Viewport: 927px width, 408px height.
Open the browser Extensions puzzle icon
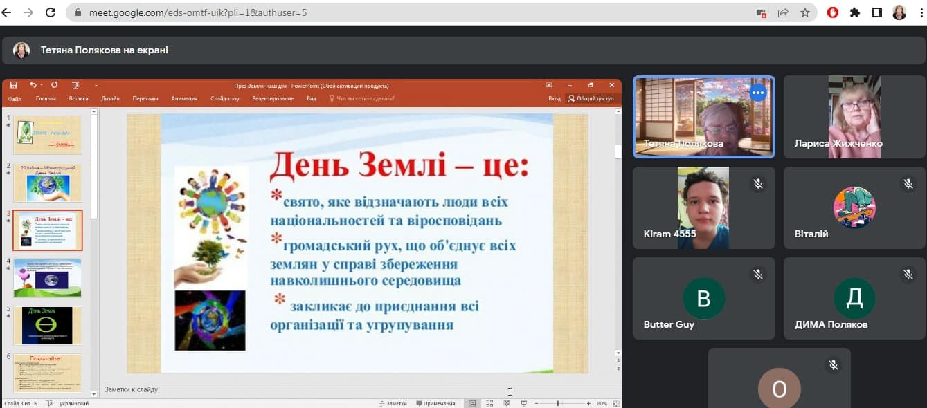[855, 12]
